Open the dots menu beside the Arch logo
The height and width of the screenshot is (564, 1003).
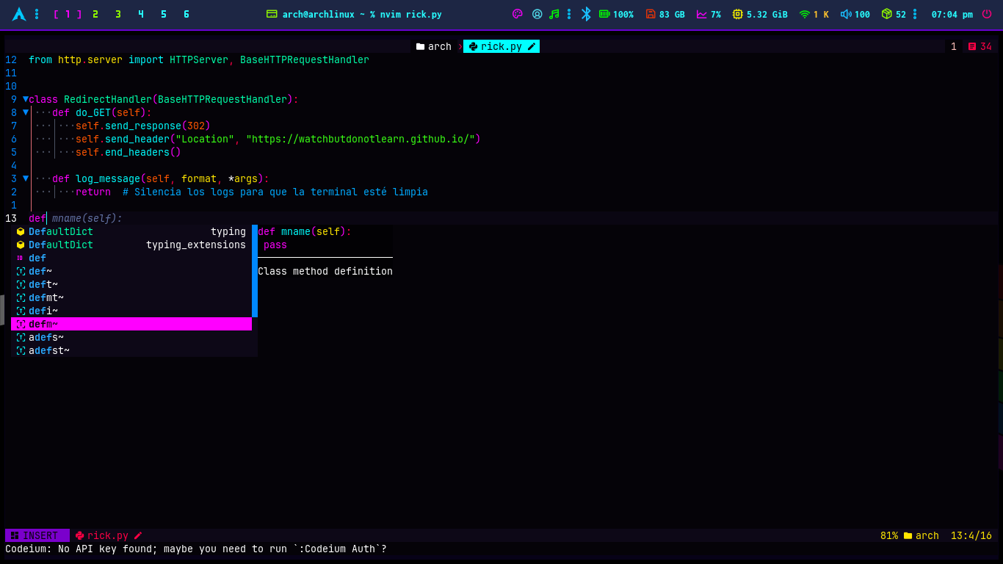37,14
